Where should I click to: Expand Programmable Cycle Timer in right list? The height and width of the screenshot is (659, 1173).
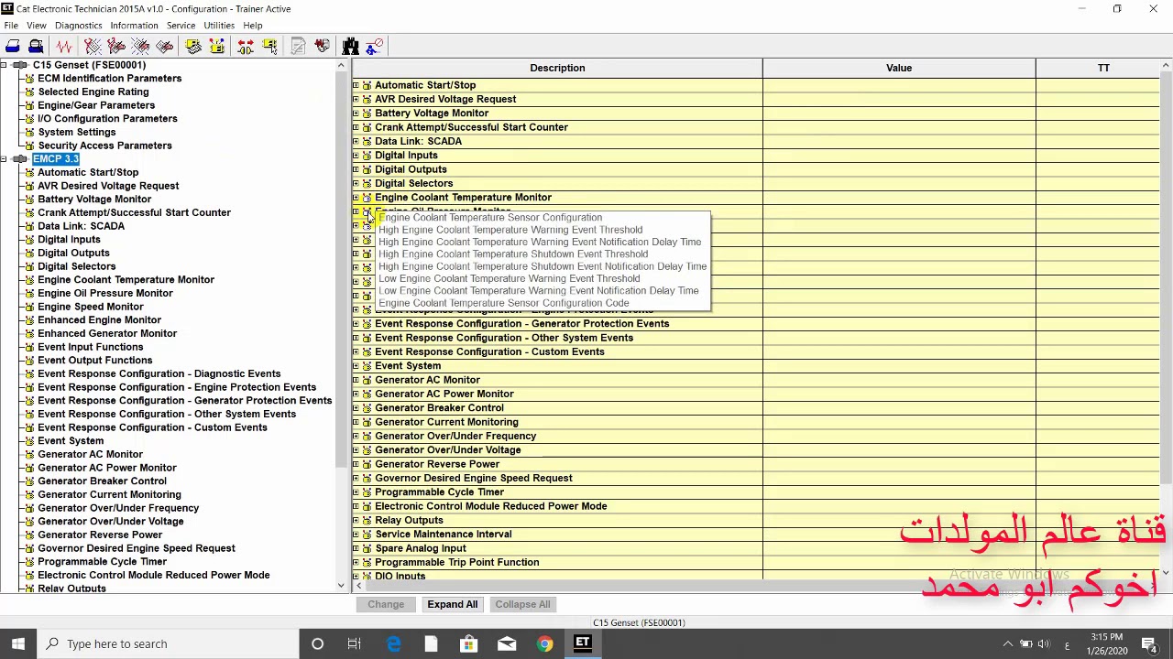(356, 492)
